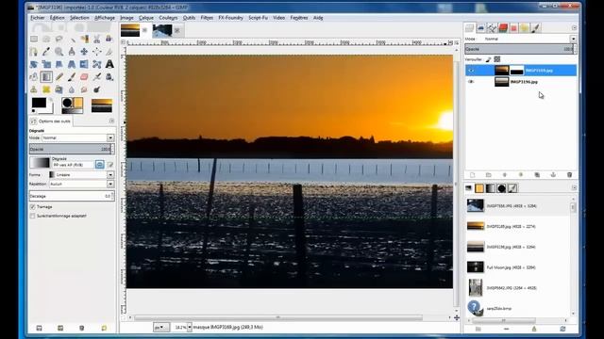The width and height of the screenshot is (604, 339).
Task: Select the Airbrush tool
Action: click(x=96, y=77)
